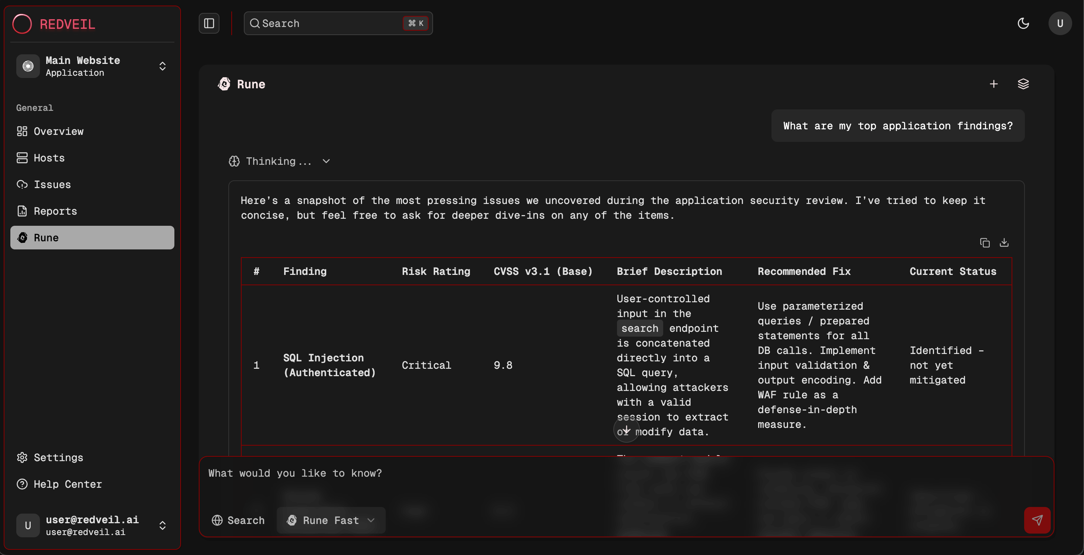Download the findings table
Image resolution: width=1084 pixels, height=555 pixels.
[x=1004, y=243]
